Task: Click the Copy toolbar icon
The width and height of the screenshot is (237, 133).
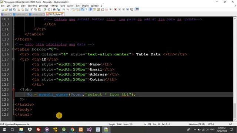Action: (x=36, y=9)
